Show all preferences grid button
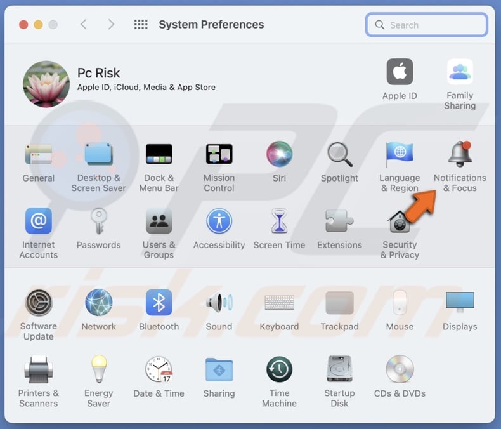Screen dimensions: 501x429 pyautogui.click(x=141, y=25)
